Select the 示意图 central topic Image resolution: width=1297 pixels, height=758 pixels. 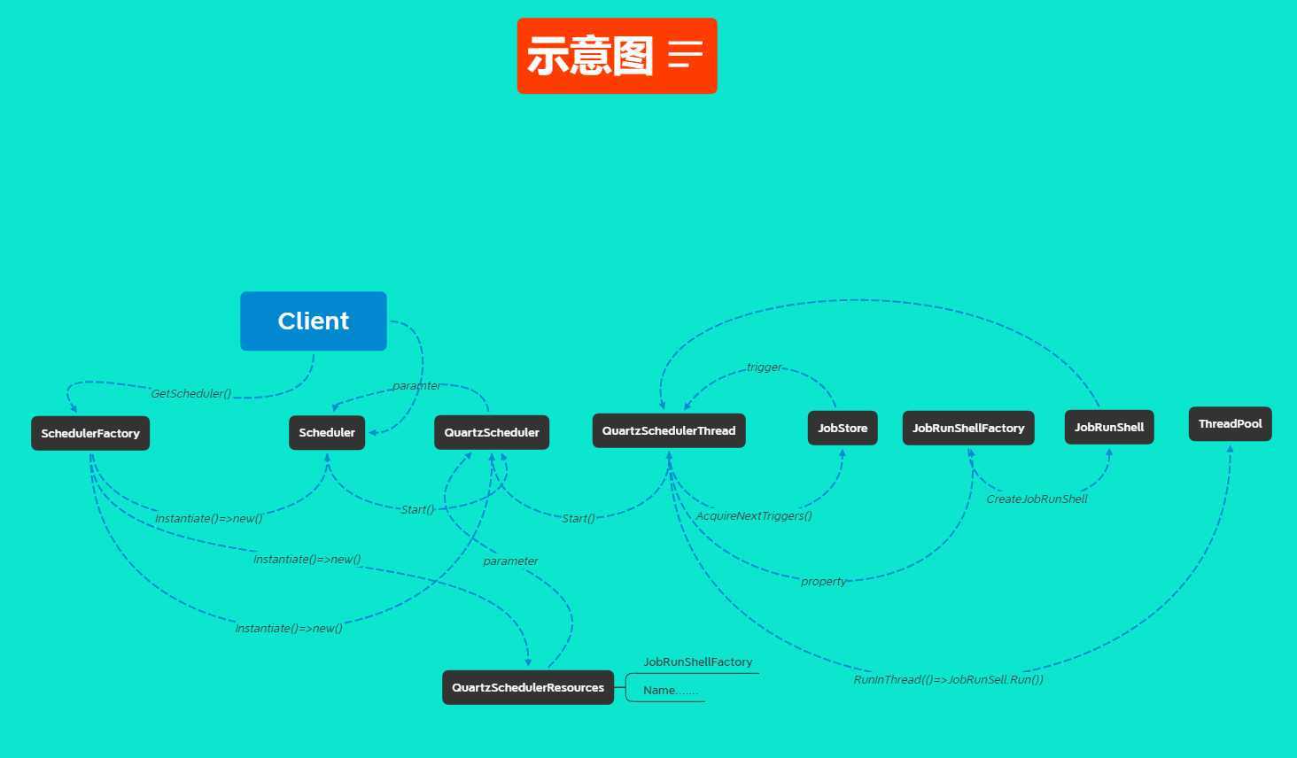tap(617, 56)
